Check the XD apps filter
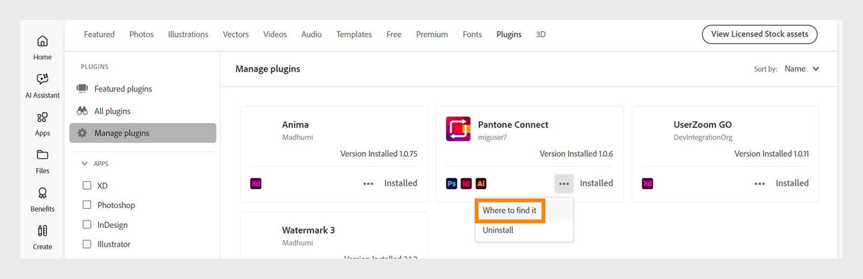Viewport: 863px width, 279px height. (x=87, y=185)
